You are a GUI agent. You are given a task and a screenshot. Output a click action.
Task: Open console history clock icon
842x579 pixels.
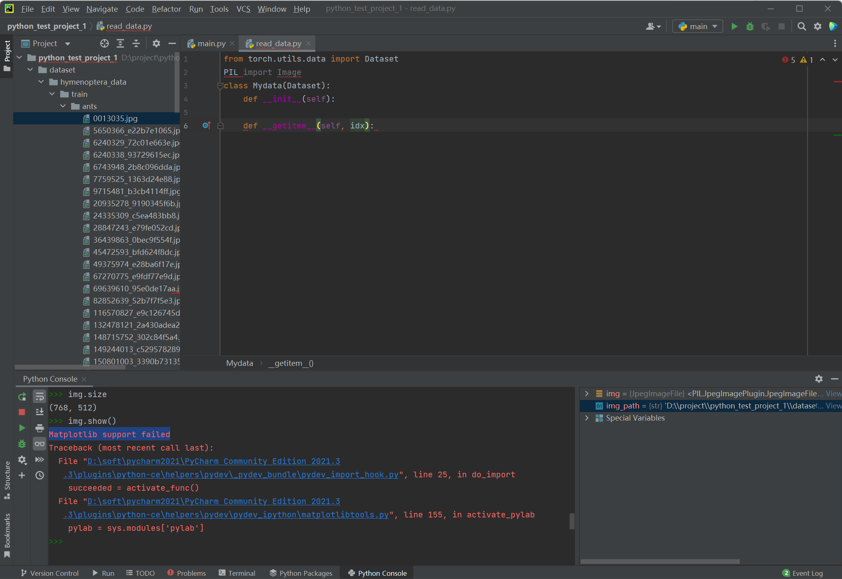[40, 475]
